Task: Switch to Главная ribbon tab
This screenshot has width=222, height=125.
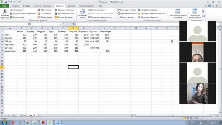Action: point(15,6)
